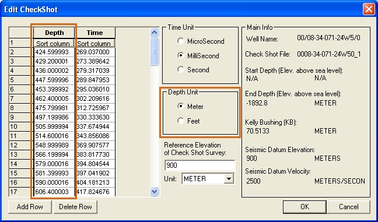The width and height of the screenshot is (378, 222).
Task: Click the Reference Elevation input field
Action: click(x=199, y=165)
